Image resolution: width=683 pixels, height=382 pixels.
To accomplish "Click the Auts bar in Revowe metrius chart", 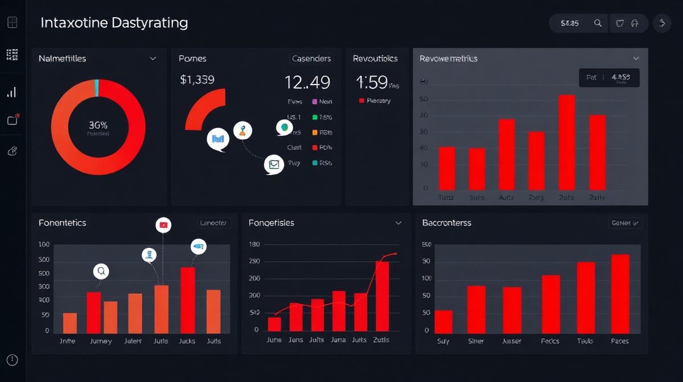I will click(507, 155).
